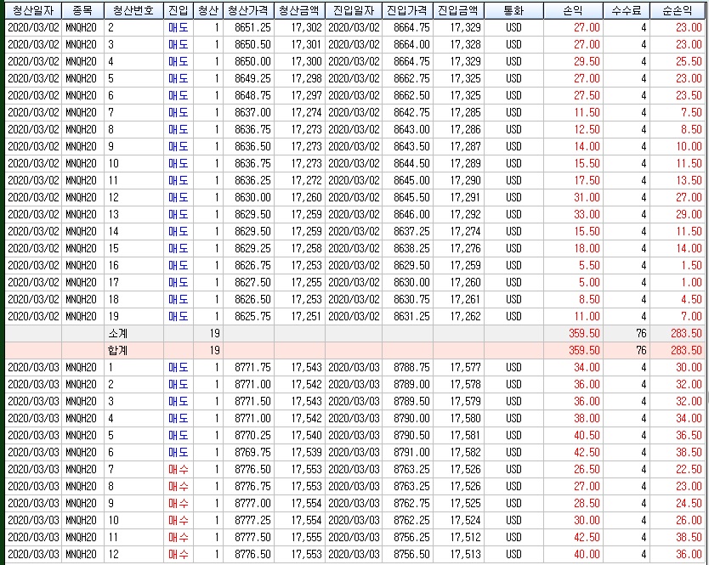Click profit value 40.50
The image size is (709, 565).
(x=587, y=435)
